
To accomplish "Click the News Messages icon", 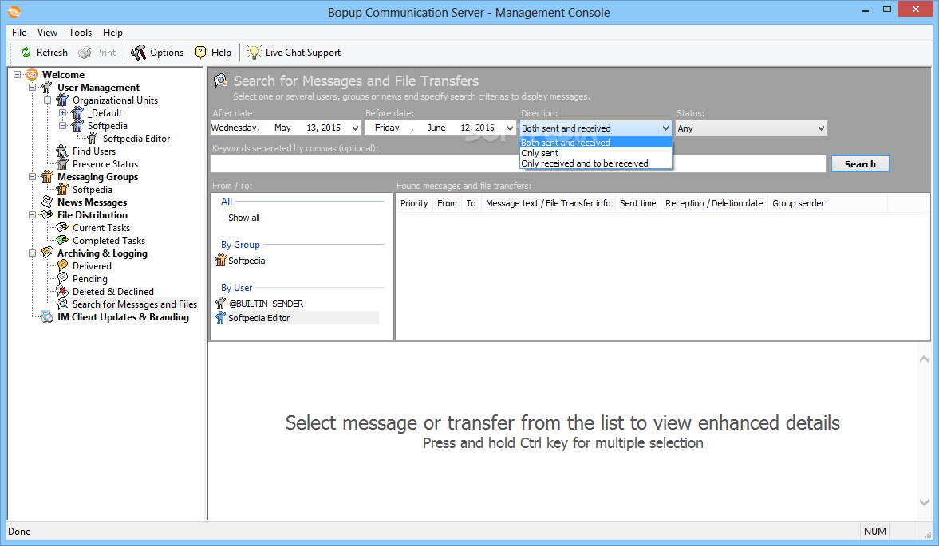I will click(x=47, y=202).
